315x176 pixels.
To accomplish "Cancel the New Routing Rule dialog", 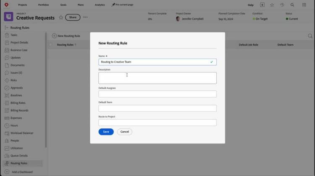I will click(x=125, y=132).
